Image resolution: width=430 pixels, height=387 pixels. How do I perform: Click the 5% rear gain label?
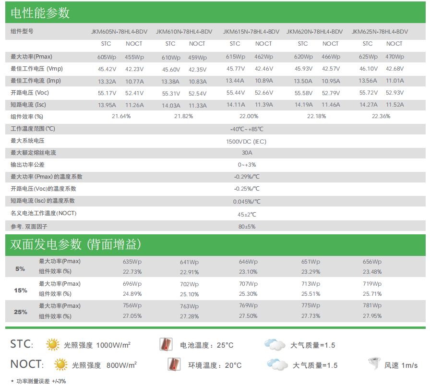[20, 269]
